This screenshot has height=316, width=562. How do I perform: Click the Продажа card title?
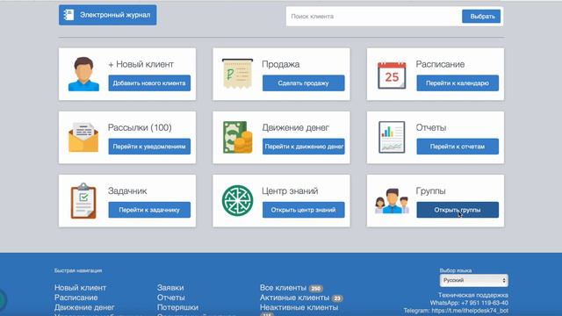(x=281, y=64)
